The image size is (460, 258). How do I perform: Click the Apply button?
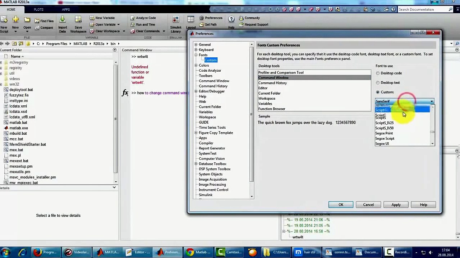coord(396,205)
